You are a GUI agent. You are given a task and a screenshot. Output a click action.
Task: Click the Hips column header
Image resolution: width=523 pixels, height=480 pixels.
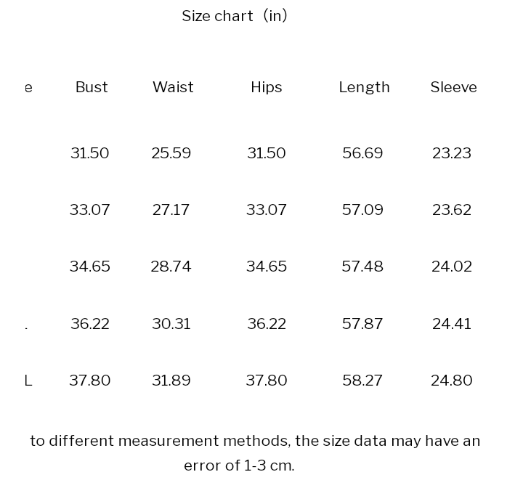tap(266, 87)
